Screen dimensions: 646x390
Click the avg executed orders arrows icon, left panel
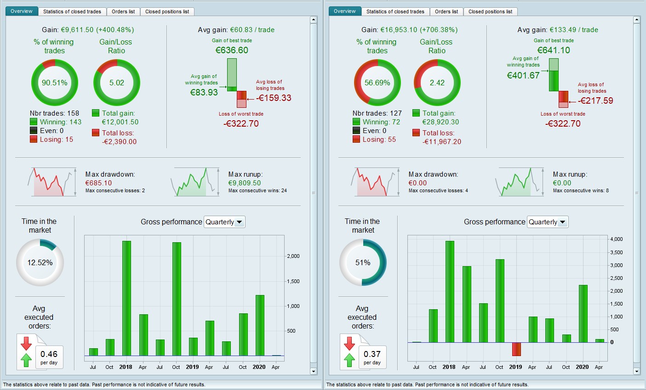(x=26, y=352)
